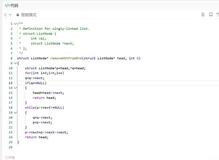Viewport: 219px width, 160px height.
Task: Click line number 26 in gutter
Action: pyautogui.click(x=11, y=147)
